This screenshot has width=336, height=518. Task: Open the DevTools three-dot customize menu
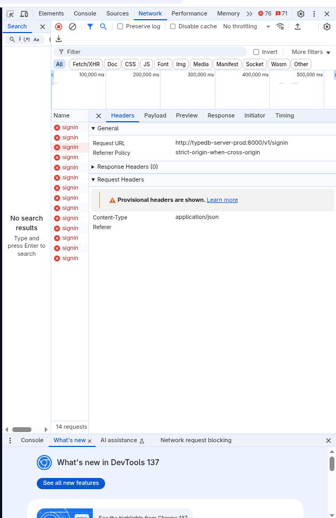click(314, 14)
